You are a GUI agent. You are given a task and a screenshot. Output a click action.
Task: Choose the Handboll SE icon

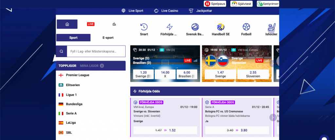[220, 27]
